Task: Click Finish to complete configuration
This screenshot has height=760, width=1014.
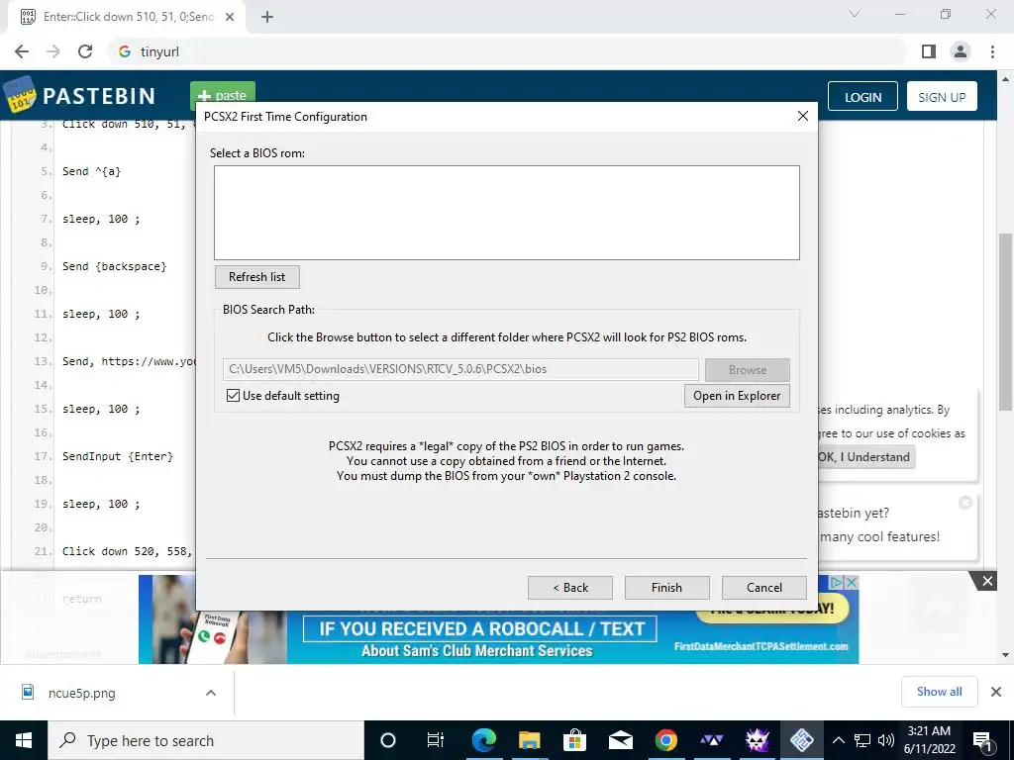Action: click(x=666, y=588)
